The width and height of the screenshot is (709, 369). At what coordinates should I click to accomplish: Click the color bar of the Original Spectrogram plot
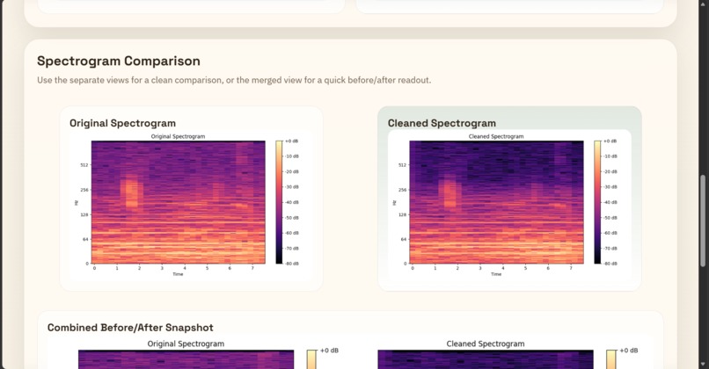[279, 202]
